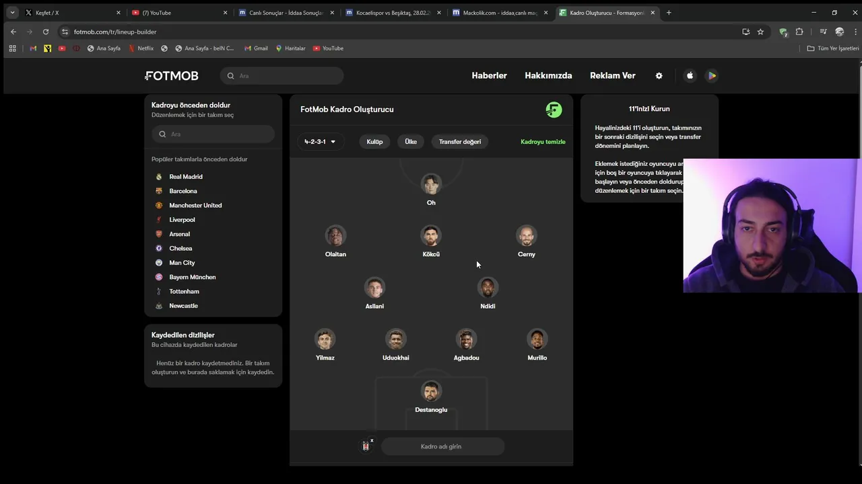Image resolution: width=862 pixels, height=484 pixels.
Task: Click player Oh's avatar
Action: (x=431, y=184)
